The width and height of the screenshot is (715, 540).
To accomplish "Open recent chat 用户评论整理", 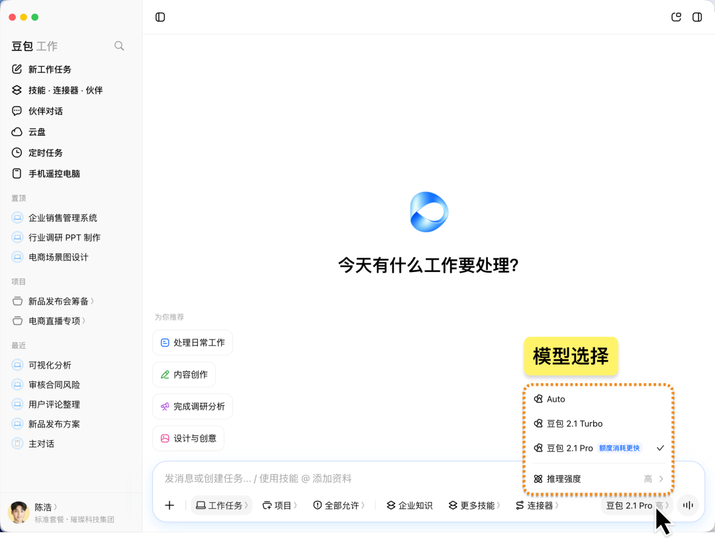I will [46, 404].
